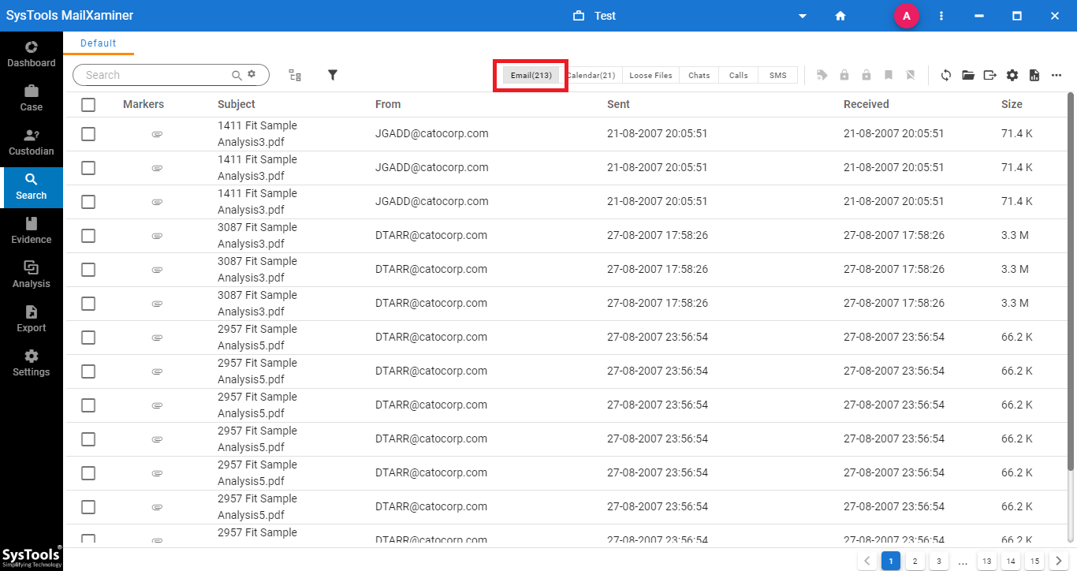Sort by the Subject column header
Viewport: 1077px width, 571px height.
pyautogui.click(x=237, y=104)
